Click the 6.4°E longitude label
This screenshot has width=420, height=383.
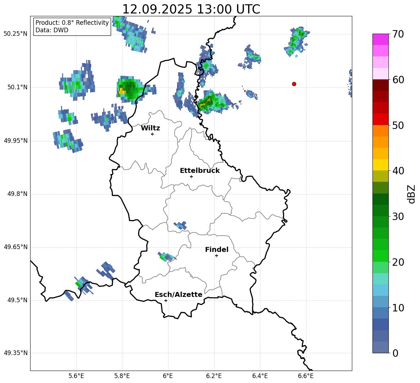pyautogui.click(x=260, y=376)
